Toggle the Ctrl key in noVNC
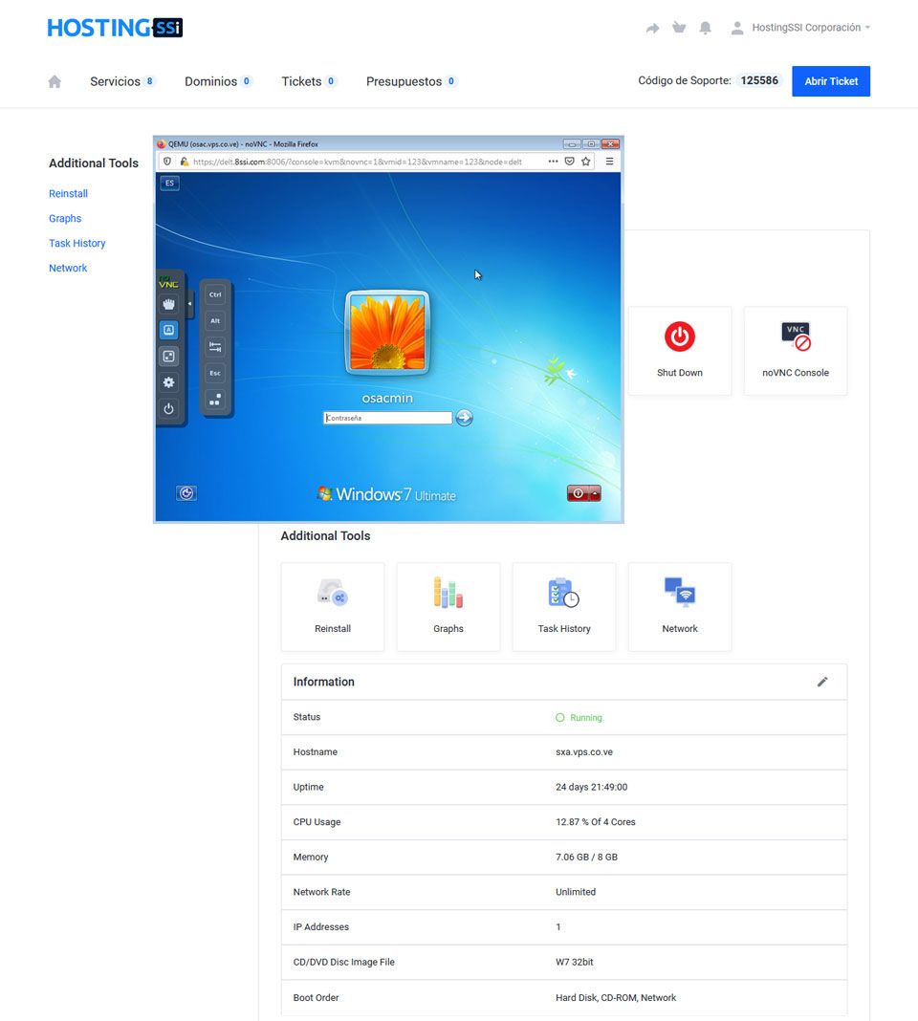This screenshot has height=1021, width=918. [x=215, y=295]
